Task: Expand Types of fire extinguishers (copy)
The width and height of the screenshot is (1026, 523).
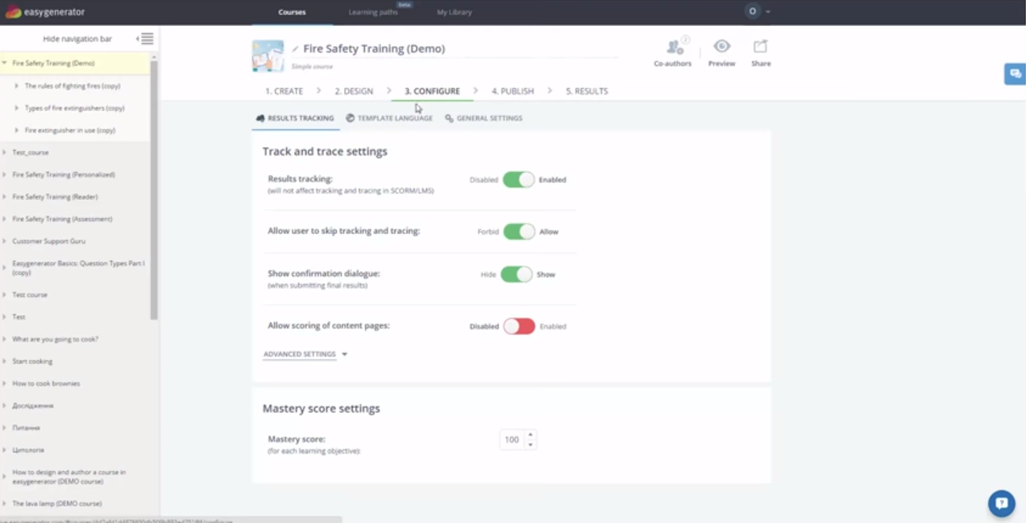Action: pyautogui.click(x=17, y=108)
